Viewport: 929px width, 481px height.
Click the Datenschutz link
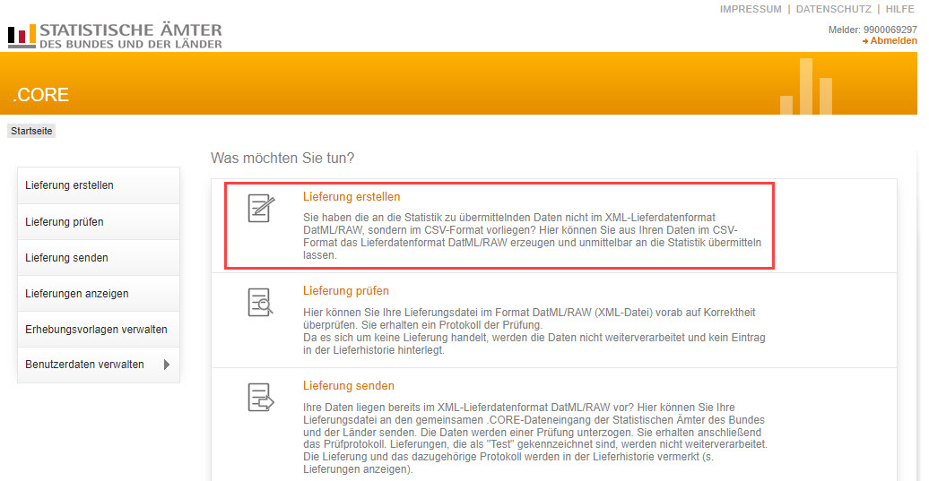tap(834, 10)
